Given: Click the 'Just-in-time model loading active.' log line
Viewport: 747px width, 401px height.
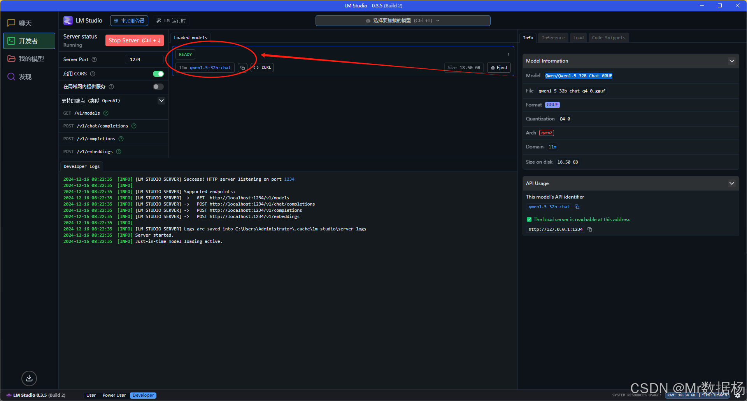Looking at the screenshot, I should click(x=179, y=241).
